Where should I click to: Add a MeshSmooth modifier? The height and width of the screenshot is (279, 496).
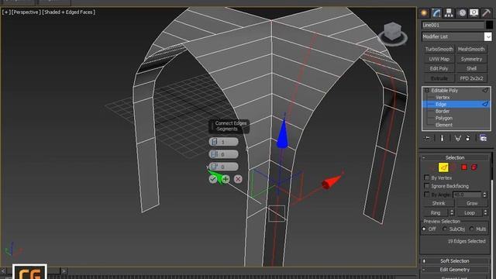click(471, 49)
